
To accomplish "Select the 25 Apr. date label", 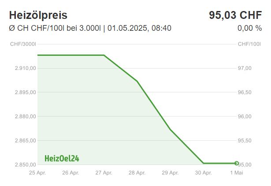I will pos(37,173).
